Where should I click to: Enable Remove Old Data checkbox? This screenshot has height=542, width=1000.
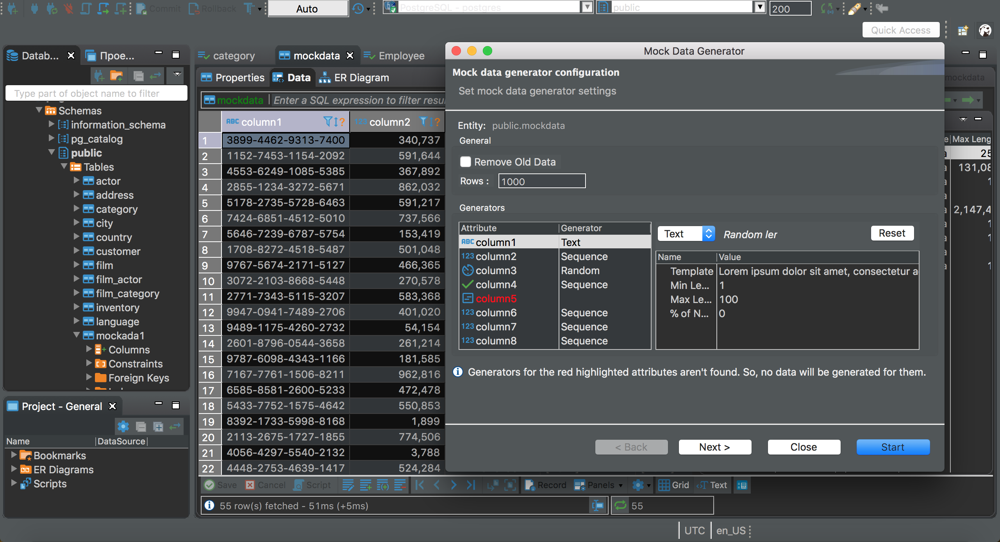(x=465, y=161)
